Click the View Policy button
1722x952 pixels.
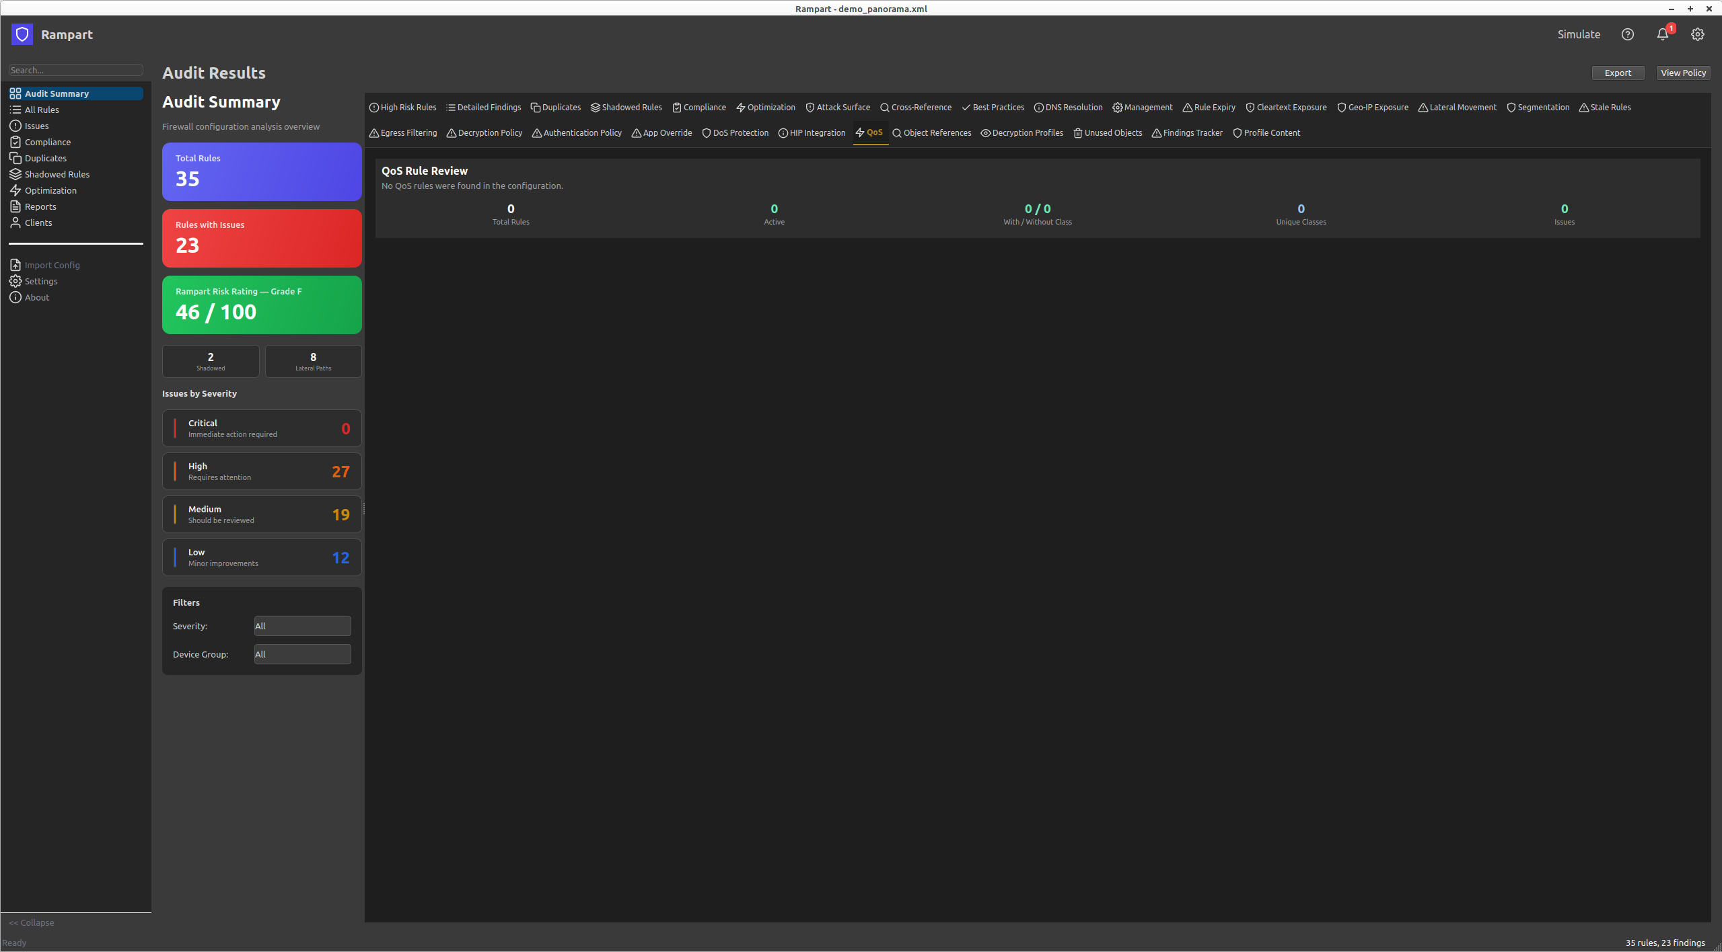tap(1683, 73)
